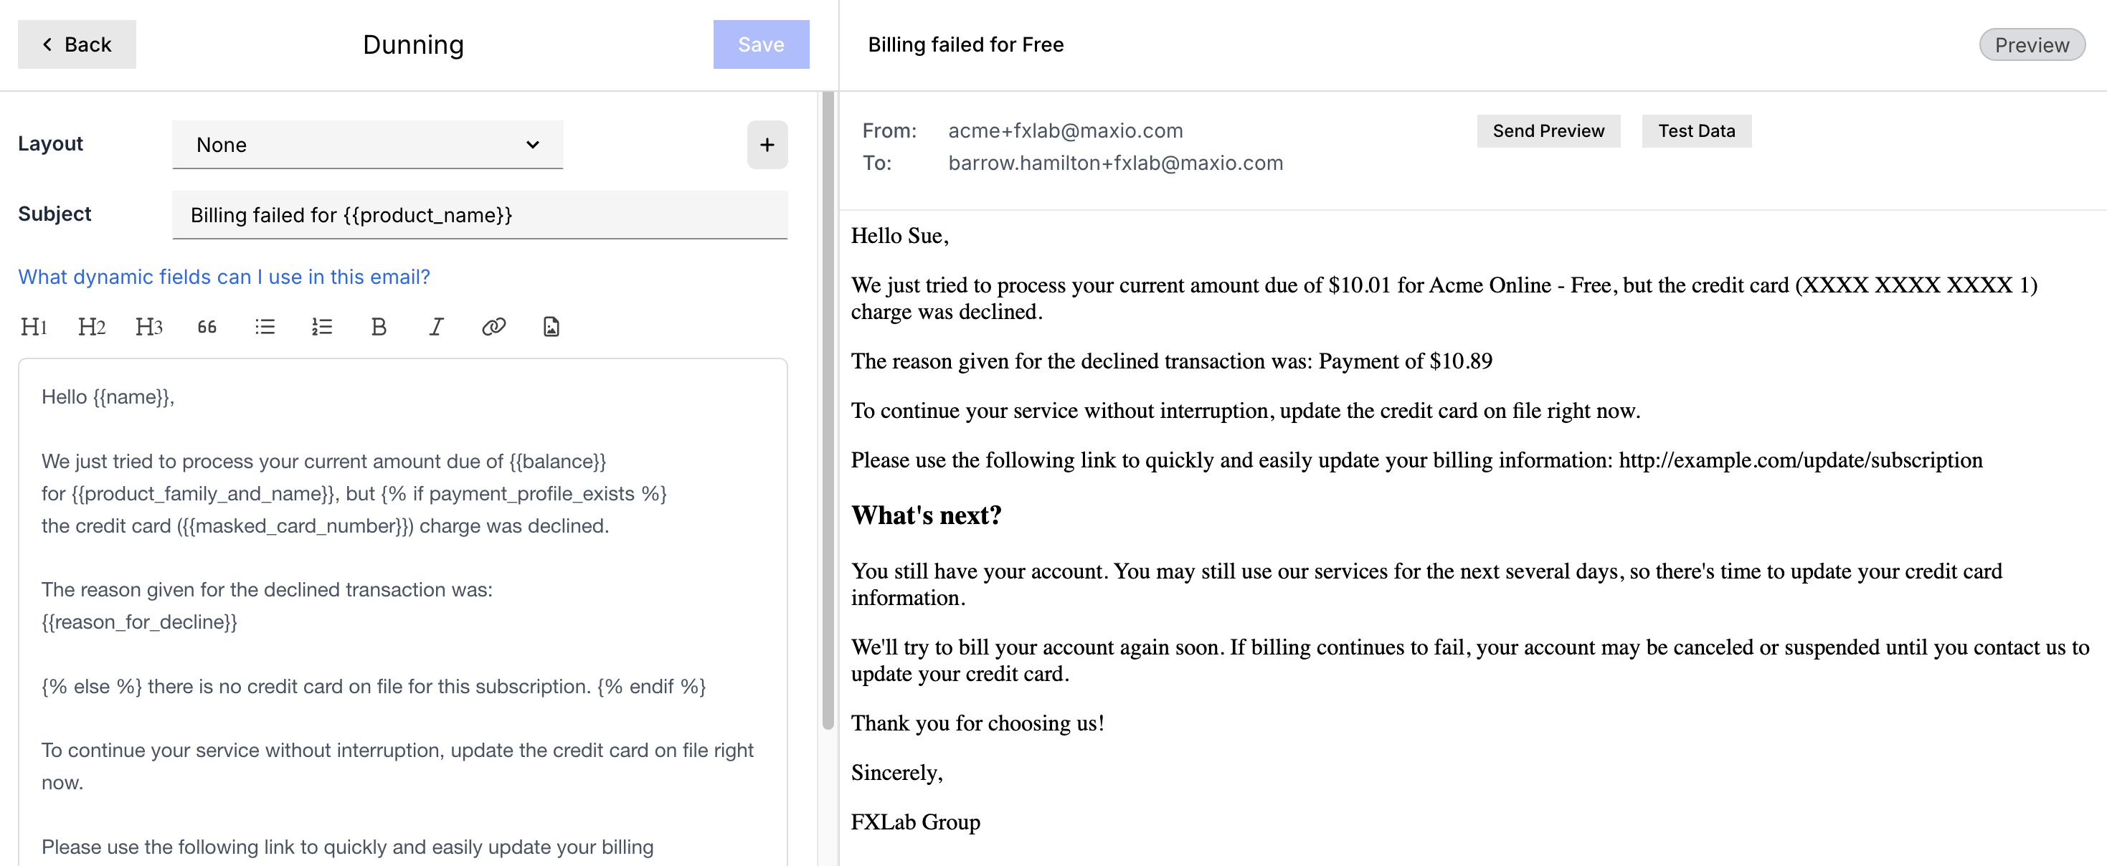Click the Dunning page title
Viewport: 2107px width, 866px height.
[x=413, y=45]
